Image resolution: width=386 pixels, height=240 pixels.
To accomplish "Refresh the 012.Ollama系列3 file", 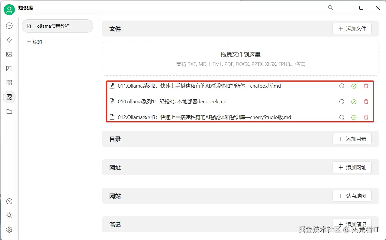I will (342, 117).
